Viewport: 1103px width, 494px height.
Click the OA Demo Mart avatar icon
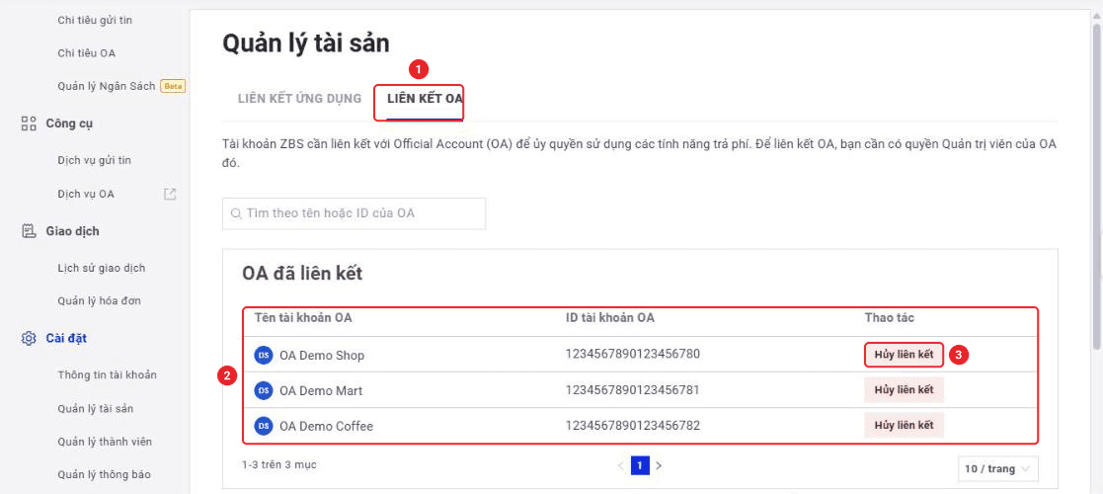point(263,390)
